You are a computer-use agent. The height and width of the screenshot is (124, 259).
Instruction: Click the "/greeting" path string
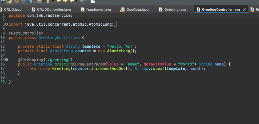(x=58, y=59)
